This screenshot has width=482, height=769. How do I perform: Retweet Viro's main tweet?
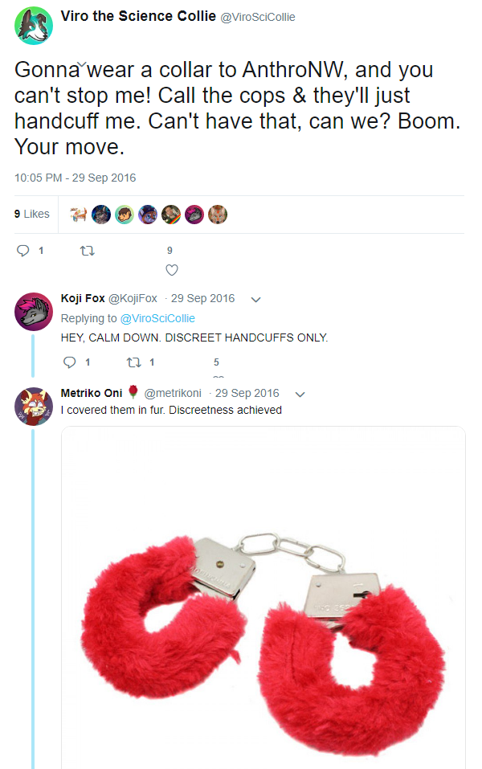coord(88,251)
